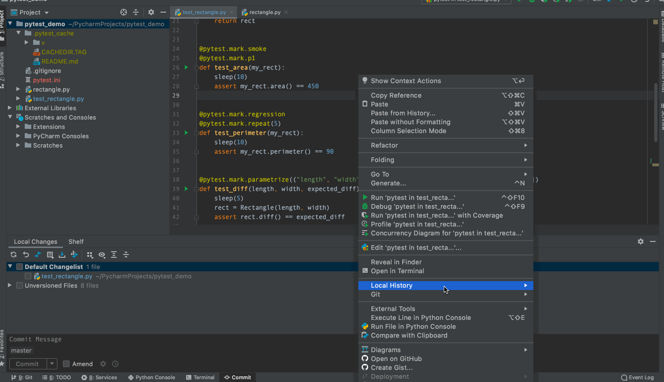
Task: Open the Group By icon menu
Action: tap(90, 255)
